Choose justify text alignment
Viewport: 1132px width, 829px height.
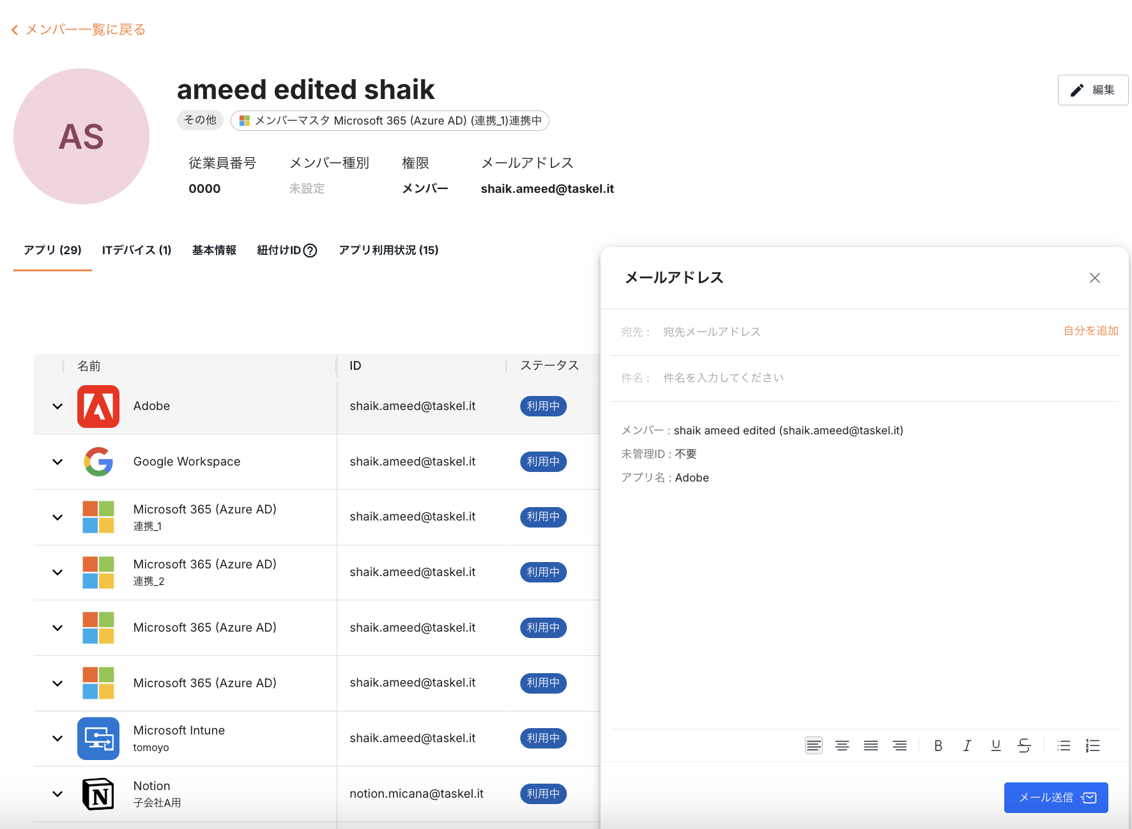(871, 745)
